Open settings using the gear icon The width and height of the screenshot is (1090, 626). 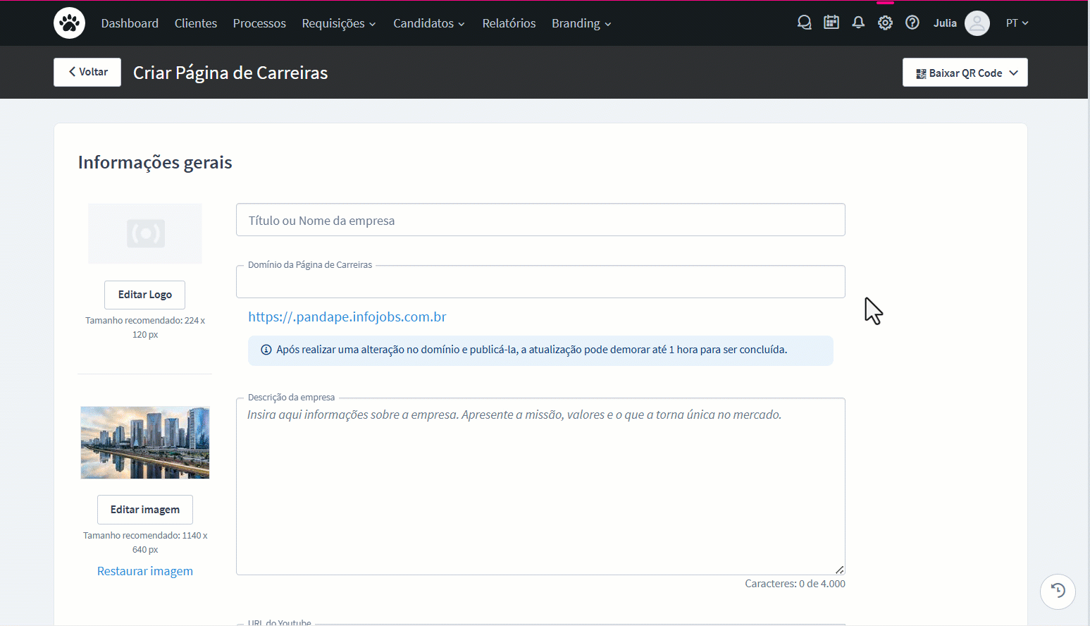point(885,23)
